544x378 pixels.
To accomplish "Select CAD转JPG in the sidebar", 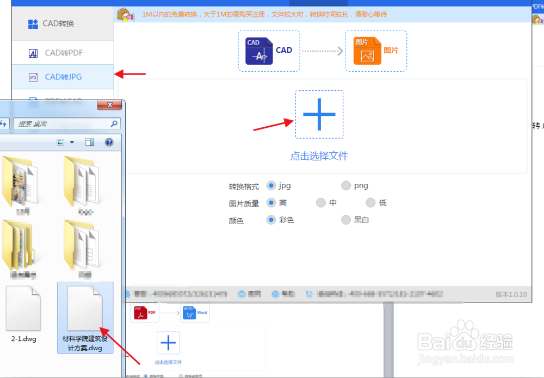I will pyautogui.click(x=61, y=77).
